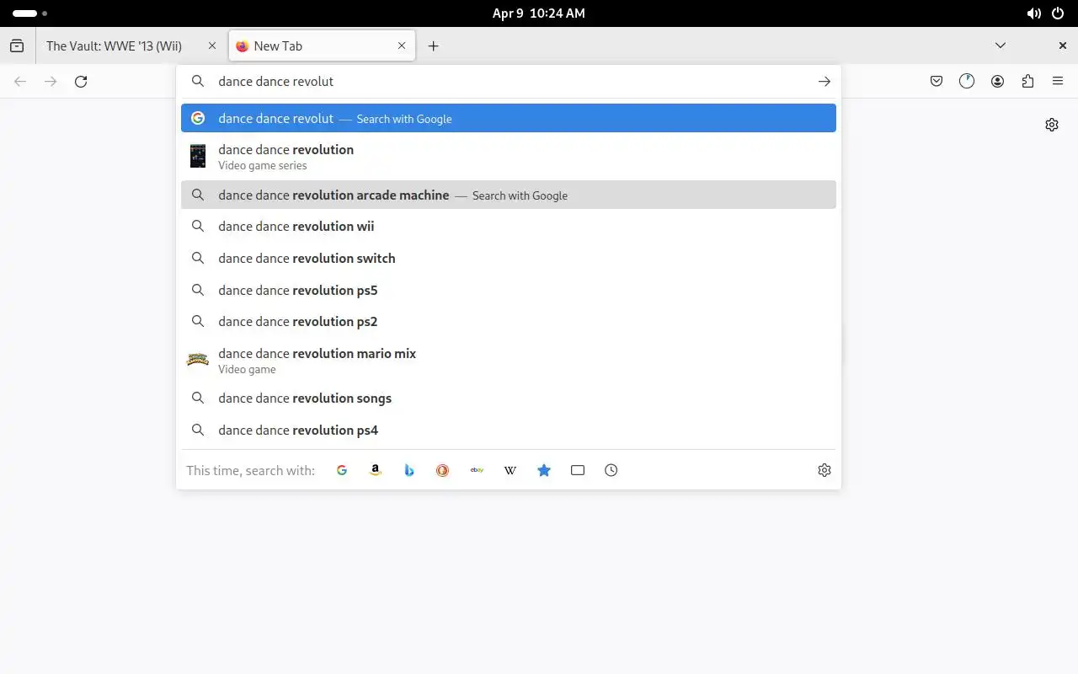
Task: Click the address bar text field
Action: tap(510, 82)
